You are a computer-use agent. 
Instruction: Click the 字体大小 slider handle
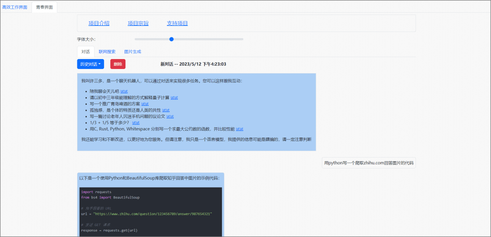click(x=171, y=39)
